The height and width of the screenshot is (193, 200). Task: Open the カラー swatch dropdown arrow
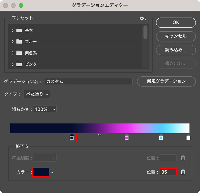(52, 172)
